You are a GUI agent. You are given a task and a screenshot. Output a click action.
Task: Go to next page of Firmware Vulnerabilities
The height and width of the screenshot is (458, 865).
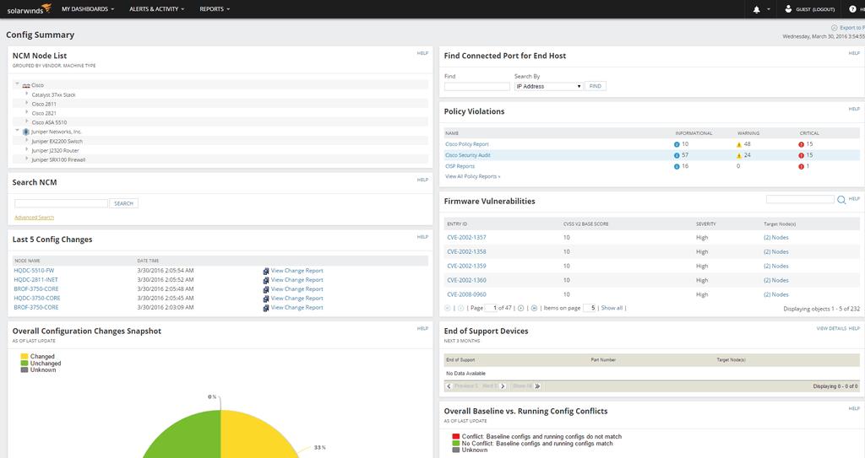click(520, 308)
